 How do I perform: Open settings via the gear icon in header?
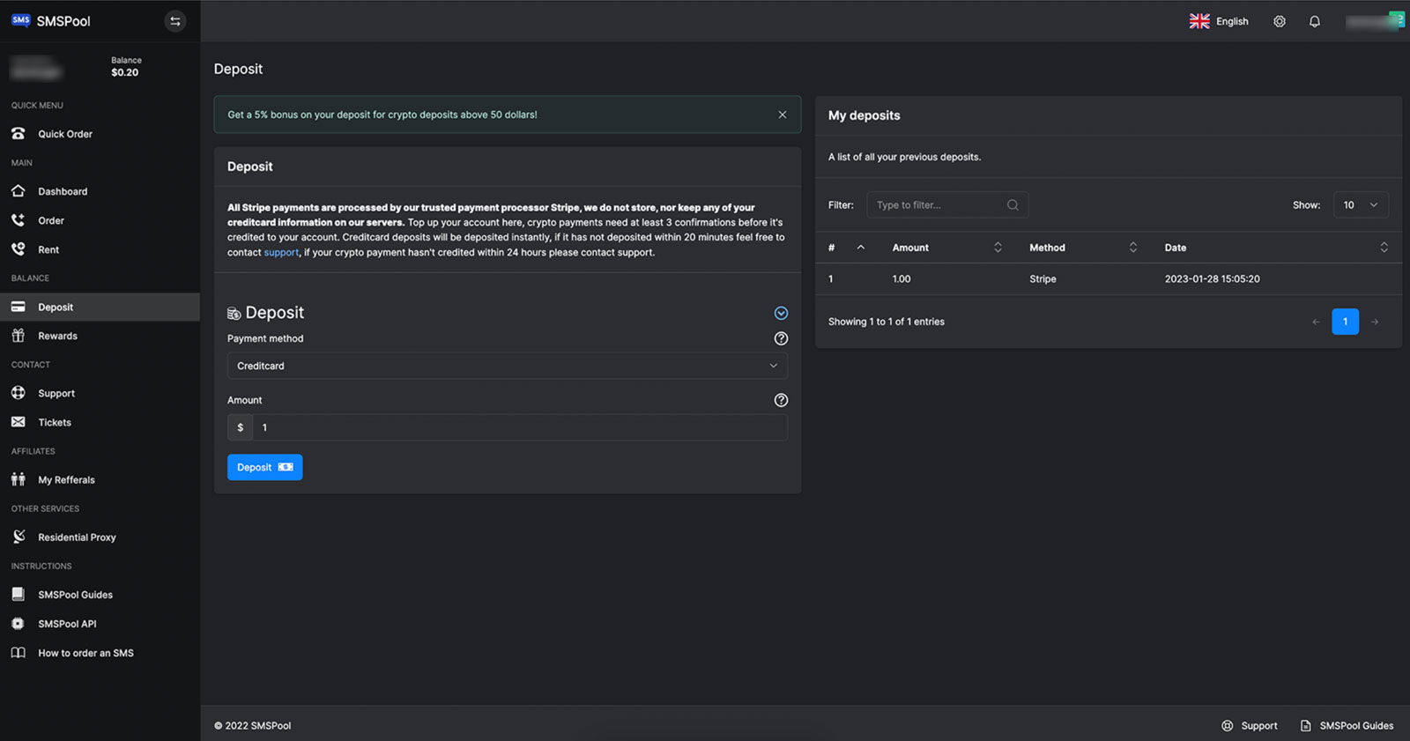click(x=1280, y=21)
